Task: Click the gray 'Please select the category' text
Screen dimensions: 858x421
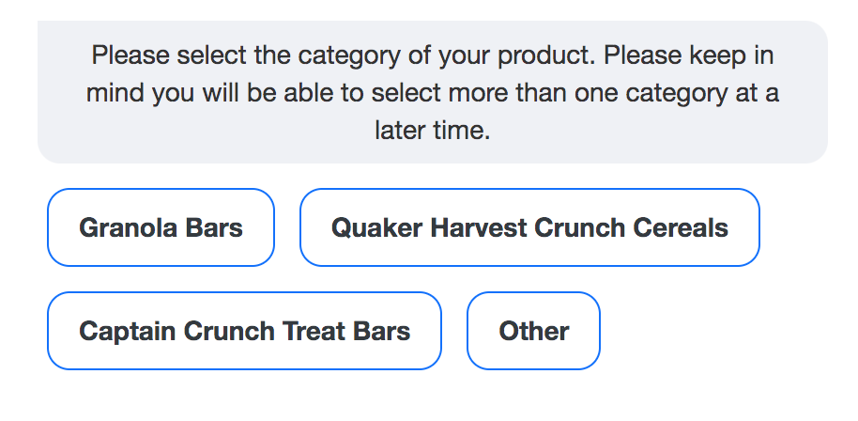Action: [432, 92]
